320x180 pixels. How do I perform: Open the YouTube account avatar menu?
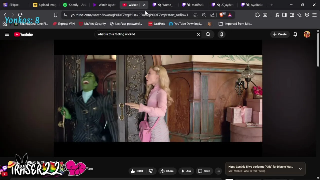(307, 34)
